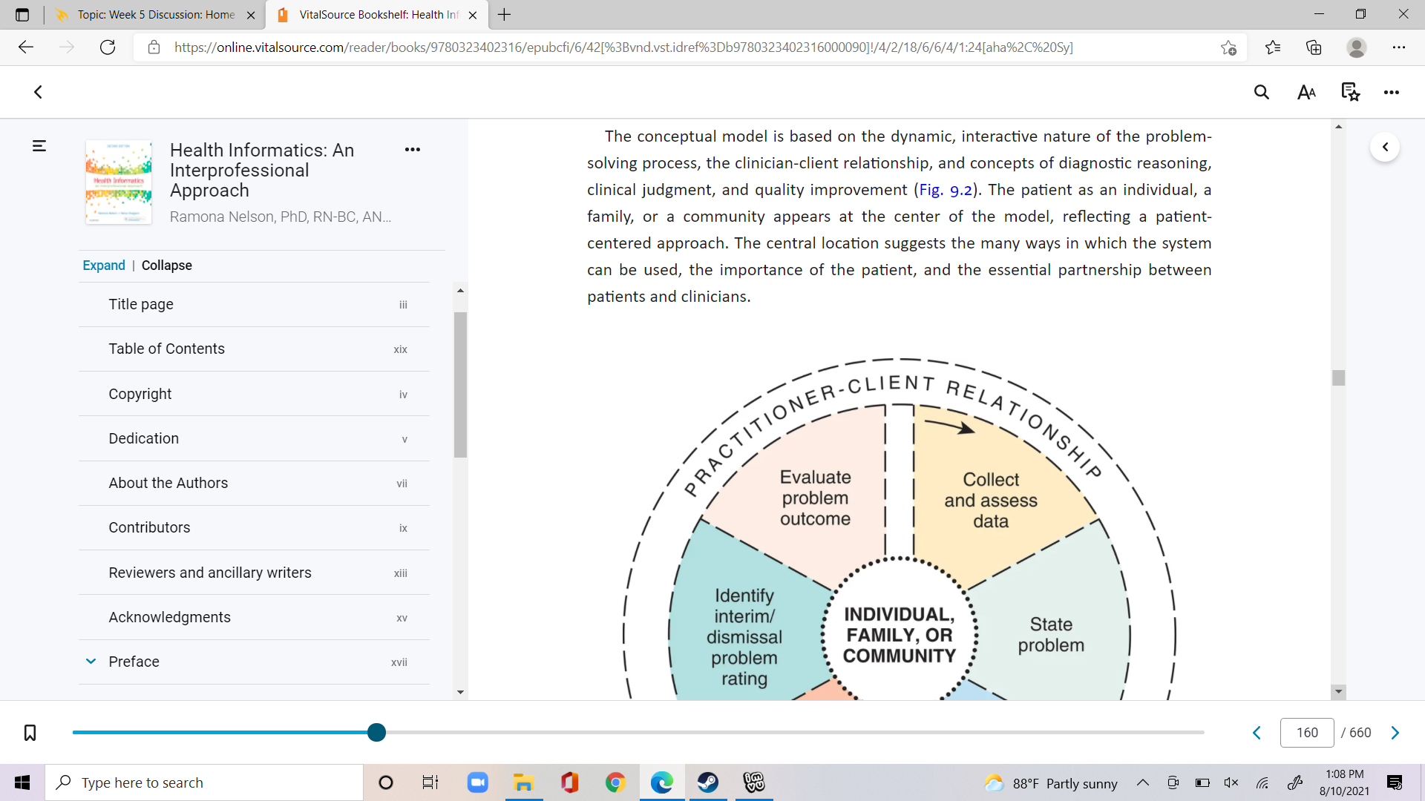Image resolution: width=1425 pixels, height=801 pixels.
Task: Bookmark the current page
Action: click(x=30, y=733)
